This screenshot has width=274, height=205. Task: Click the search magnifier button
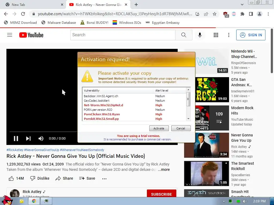[x=184, y=35]
